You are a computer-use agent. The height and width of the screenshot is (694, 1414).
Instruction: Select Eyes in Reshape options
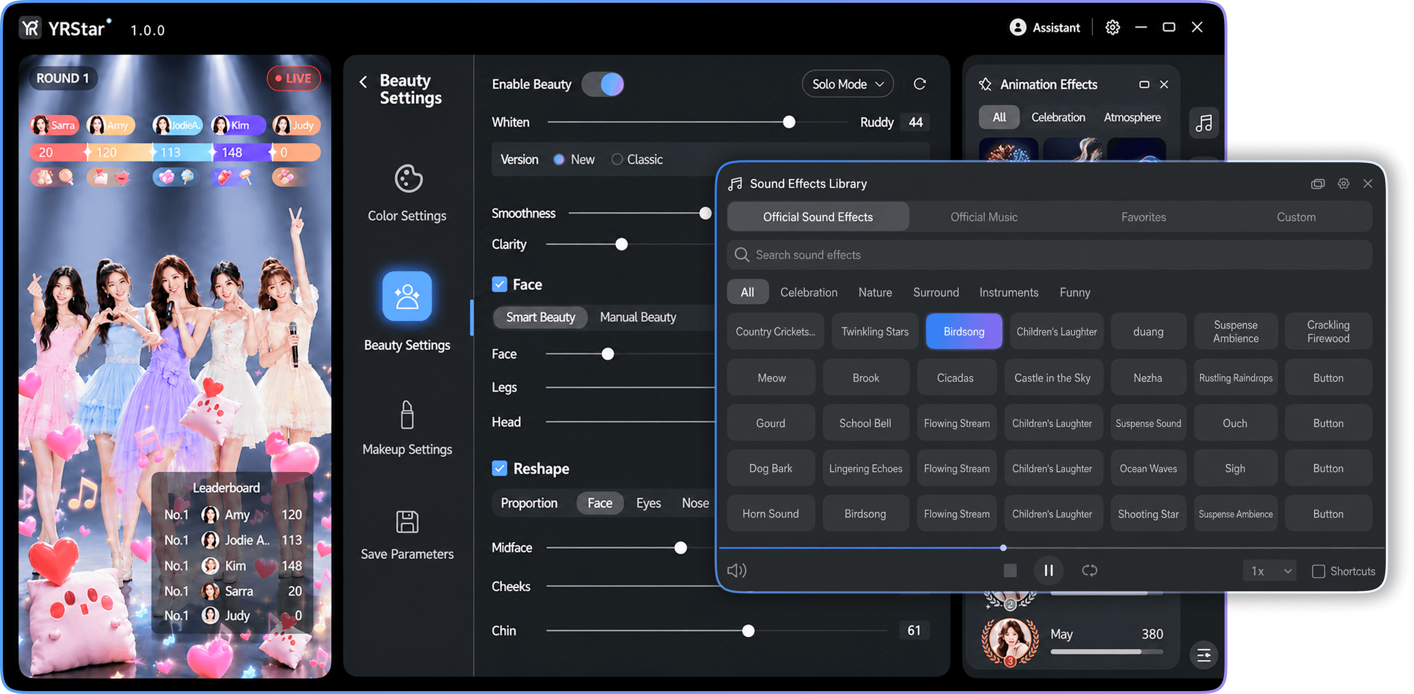(648, 503)
